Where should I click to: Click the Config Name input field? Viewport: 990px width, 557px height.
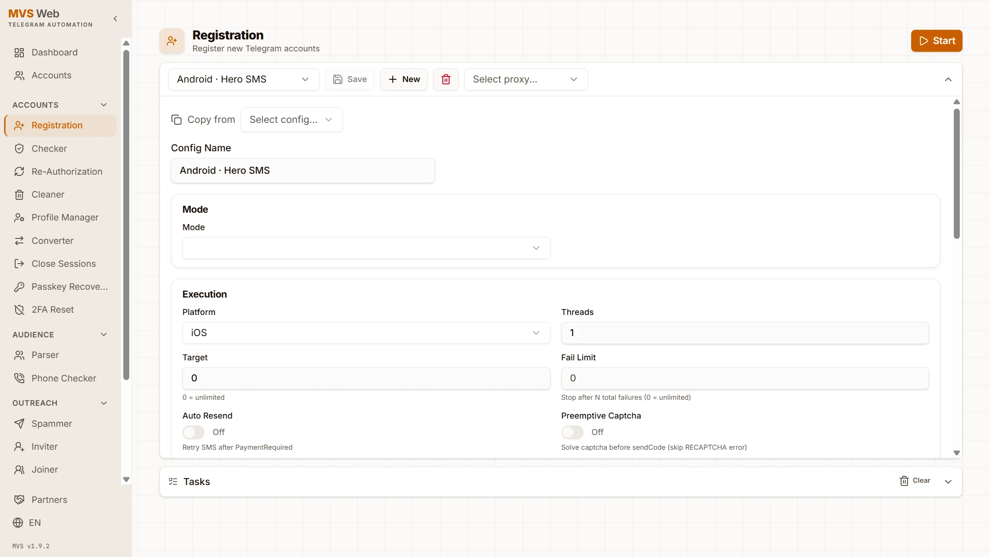click(x=303, y=171)
